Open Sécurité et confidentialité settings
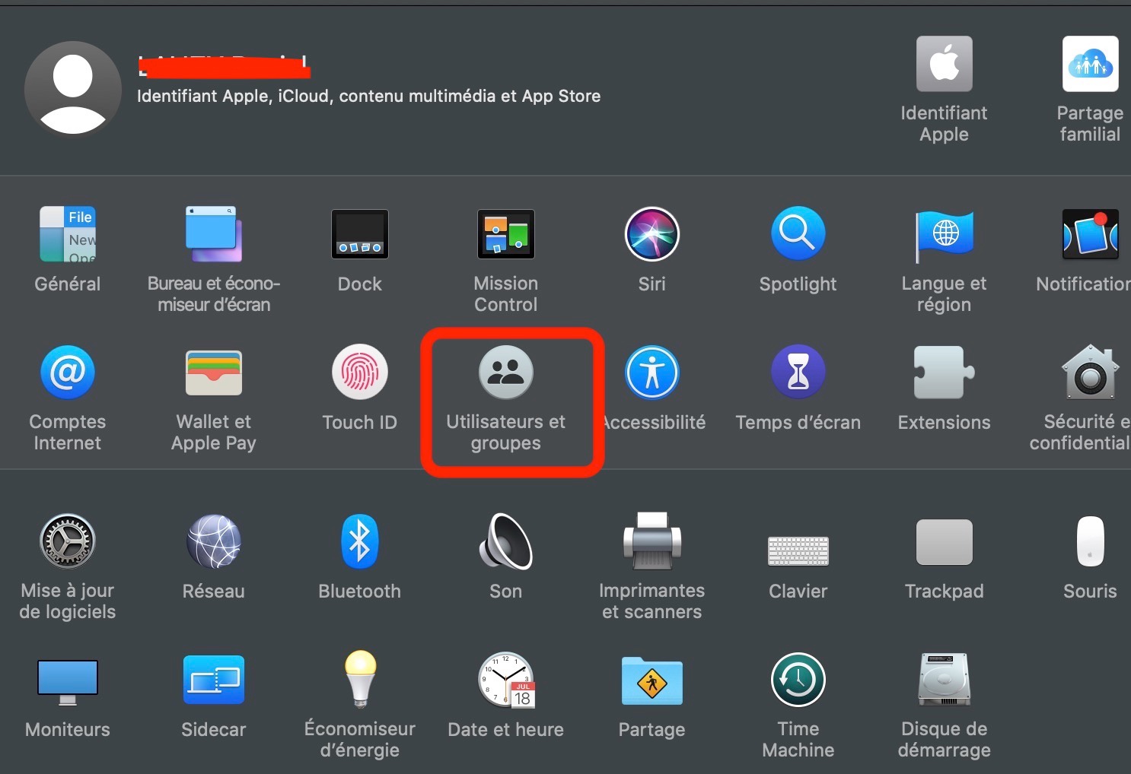Image resolution: width=1131 pixels, height=774 pixels. coord(1090,373)
